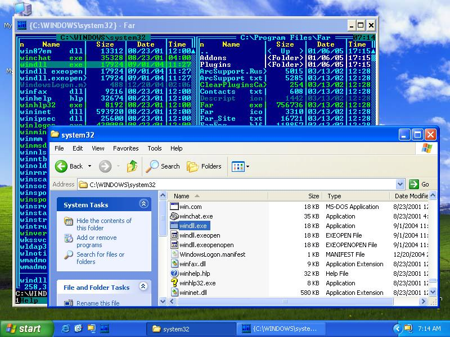Viewport: 450px width, 337px height.
Task: Click Rename this file link
Action: pos(98,303)
